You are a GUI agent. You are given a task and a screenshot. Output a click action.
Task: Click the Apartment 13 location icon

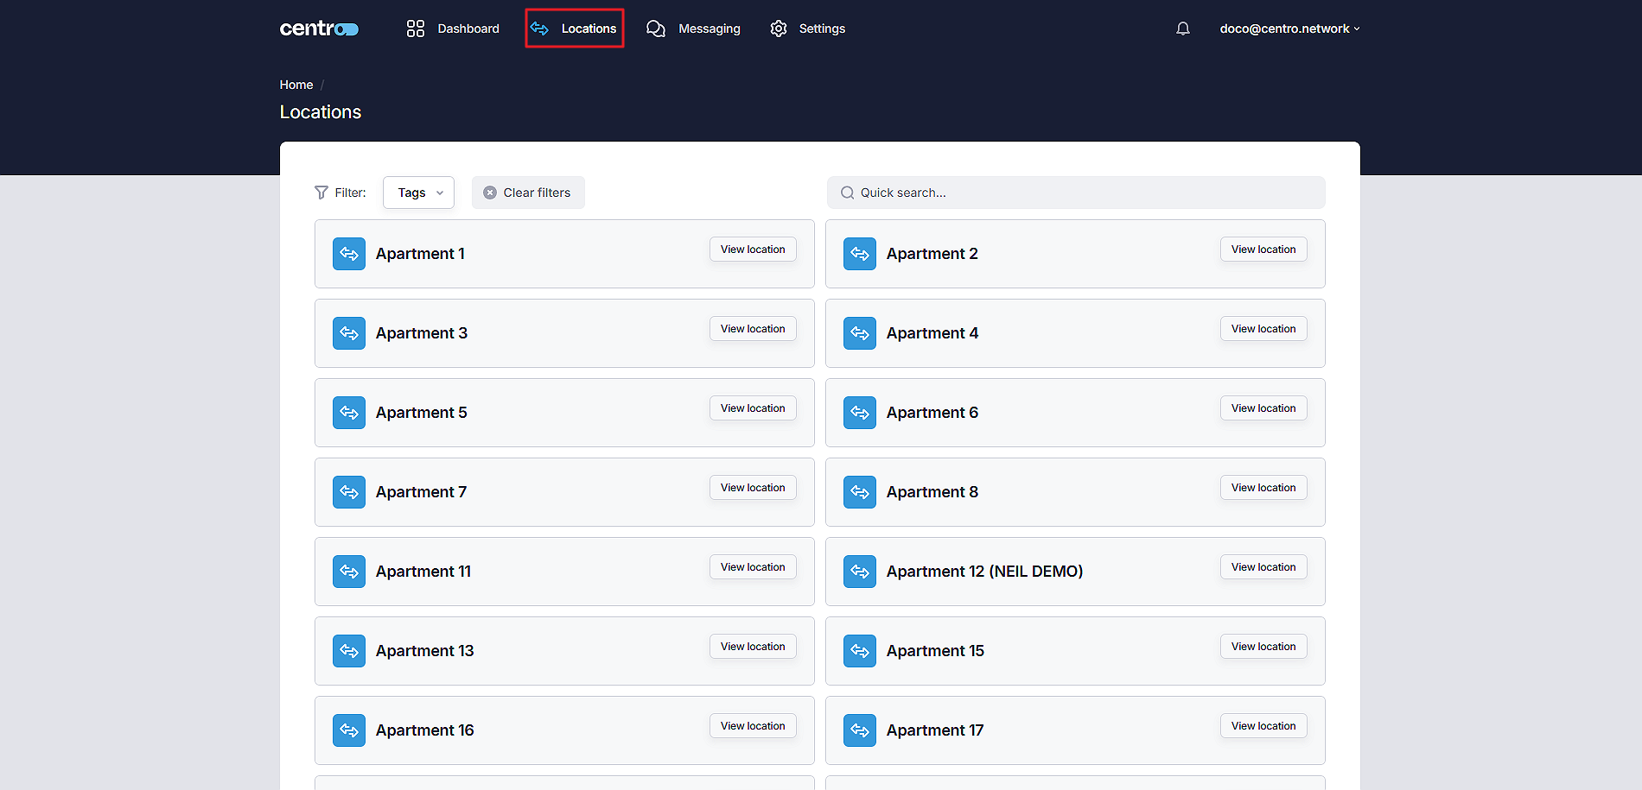[349, 651]
